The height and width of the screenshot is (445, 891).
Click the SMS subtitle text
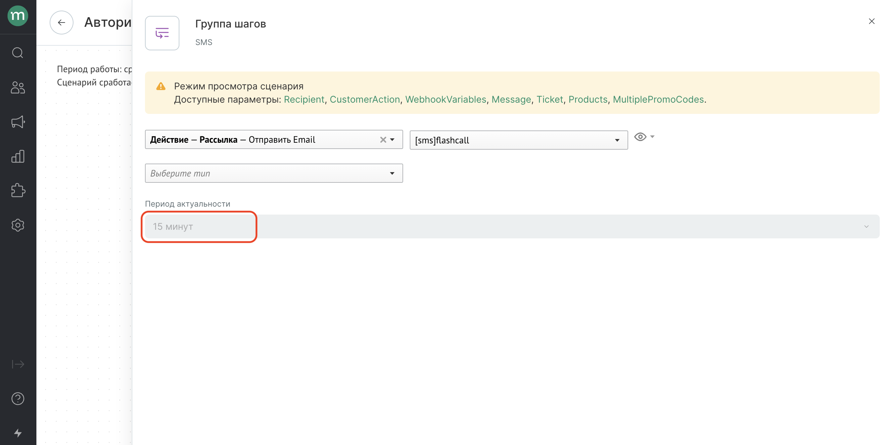[204, 42]
